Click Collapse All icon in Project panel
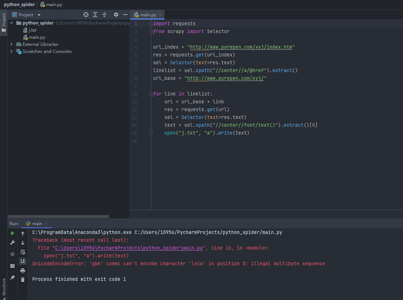The width and height of the screenshot is (403, 300). point(104,15)
